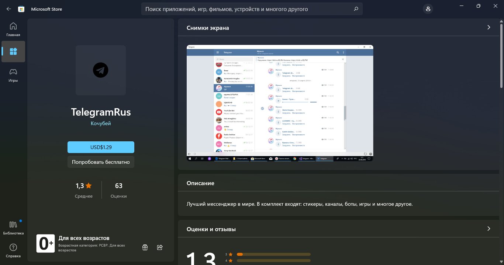Image resolution: width=504 pixels, height=265 pixels.
Task: Click the gift app icon
Action: [145, 247]
